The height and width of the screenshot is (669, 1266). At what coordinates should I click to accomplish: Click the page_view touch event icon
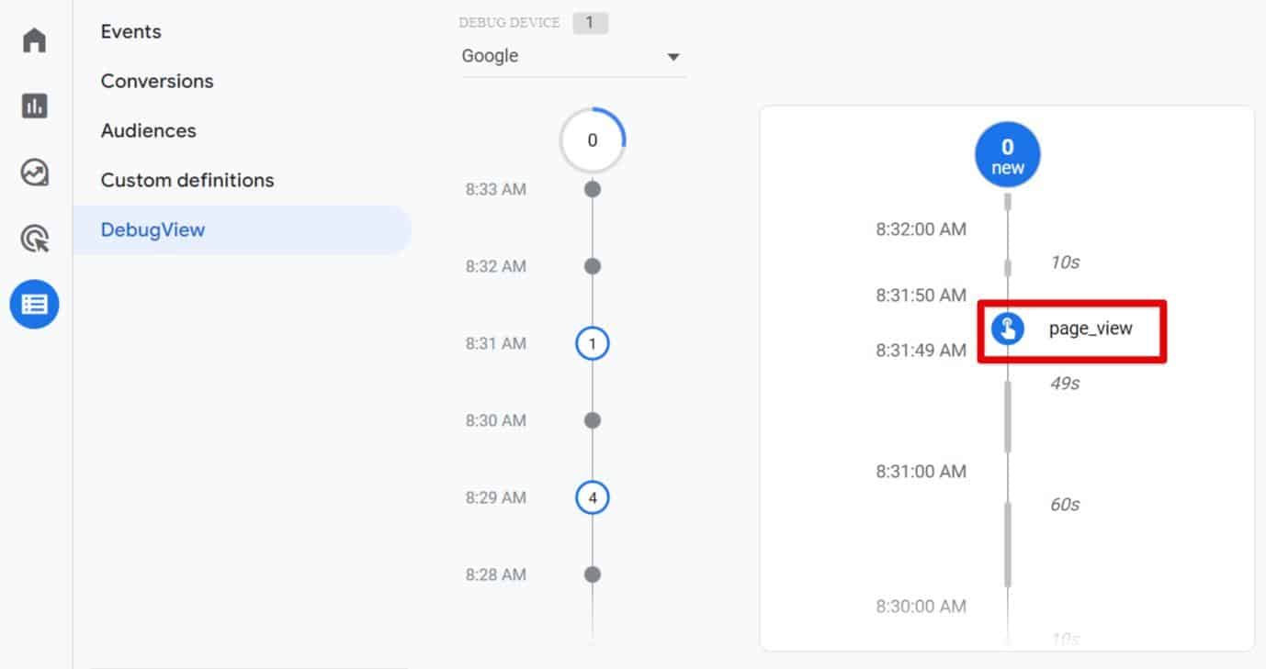click(1008, 329)
